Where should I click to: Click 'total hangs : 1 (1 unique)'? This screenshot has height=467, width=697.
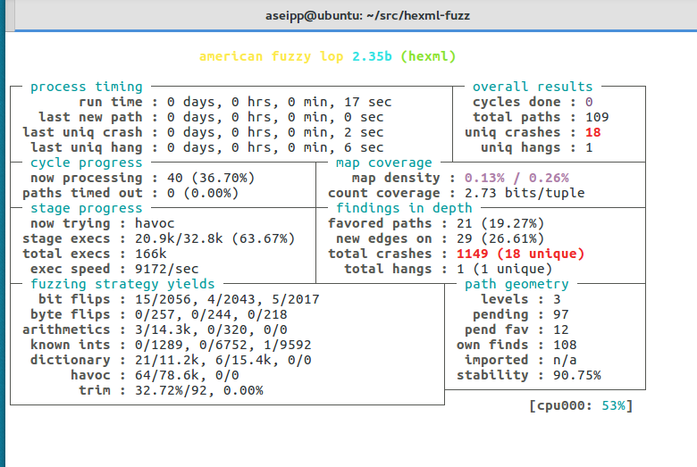point(448,269)
